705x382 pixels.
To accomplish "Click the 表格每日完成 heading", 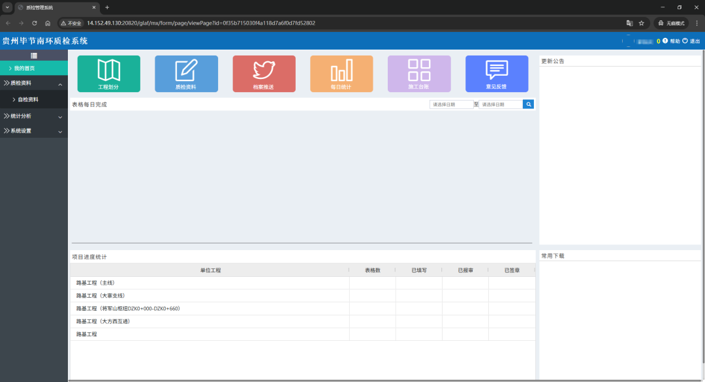I will click(x=89, y=104).
